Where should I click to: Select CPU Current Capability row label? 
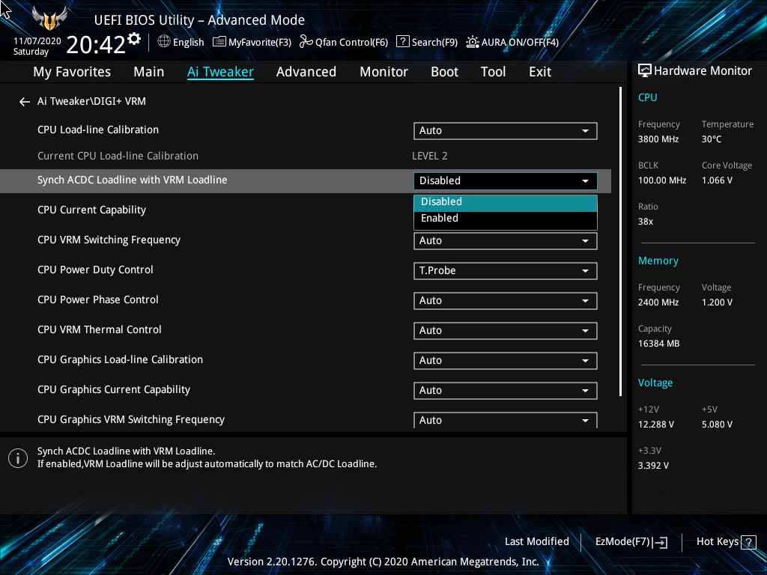pos(91,210)
